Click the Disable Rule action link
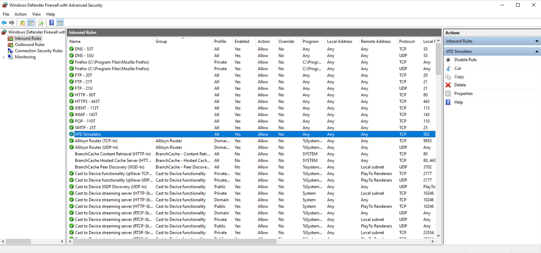Image resolution: width=541 pixels, height=253 pixels. point(465,60)
